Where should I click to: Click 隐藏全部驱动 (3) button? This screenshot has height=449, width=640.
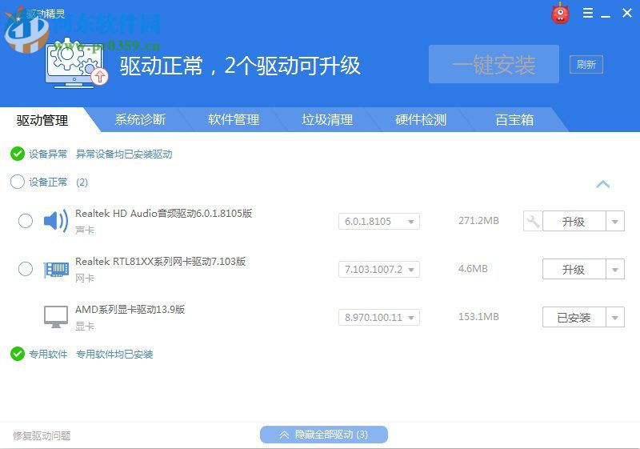[x=324, y=435]
